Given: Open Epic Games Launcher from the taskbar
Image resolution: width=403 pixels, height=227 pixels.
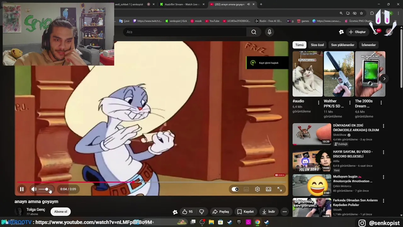Looking at the screenshot, I should 239,222.
